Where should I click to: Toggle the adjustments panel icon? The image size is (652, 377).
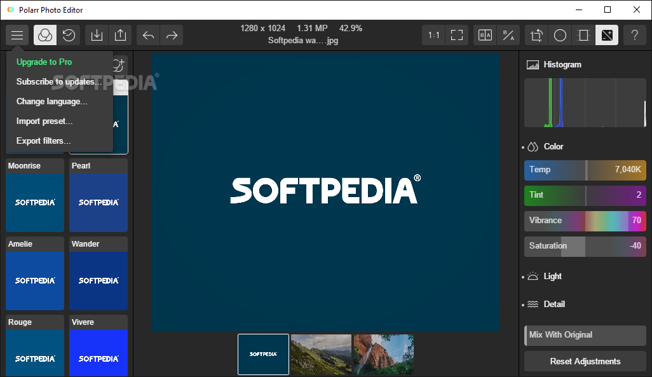pyautogui.click(x=607, y=35)
